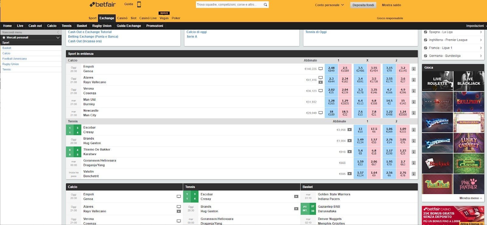The width and height of the screenshot is (487, 225).
Task: Click the star icon beside Mercati personali
Action: (4, 37)
